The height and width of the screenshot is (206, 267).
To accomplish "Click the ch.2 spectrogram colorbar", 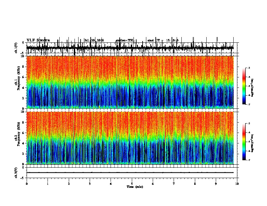I will pos(244,142).
